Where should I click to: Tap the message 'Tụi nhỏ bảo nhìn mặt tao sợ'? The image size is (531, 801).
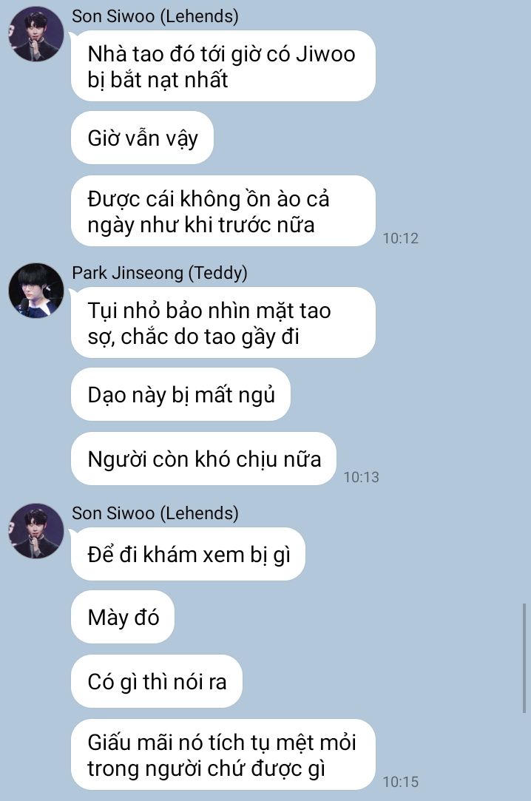point(223,323)
